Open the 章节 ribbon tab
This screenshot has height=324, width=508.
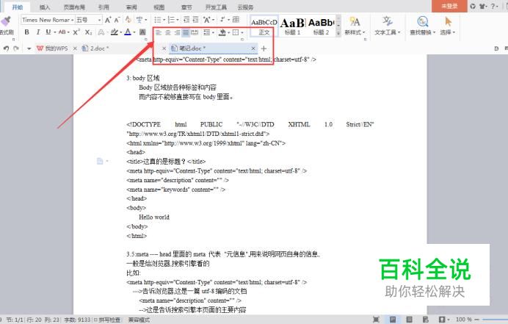[x=186, y=7]
